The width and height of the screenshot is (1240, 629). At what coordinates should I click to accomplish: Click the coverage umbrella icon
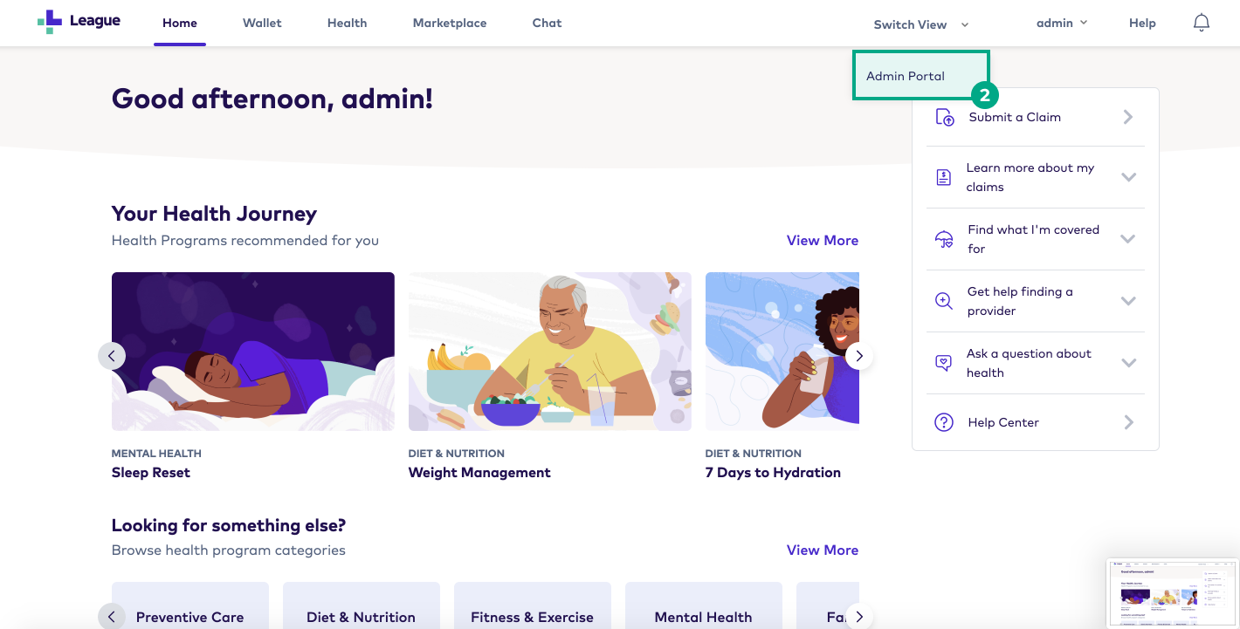[944, 239]
